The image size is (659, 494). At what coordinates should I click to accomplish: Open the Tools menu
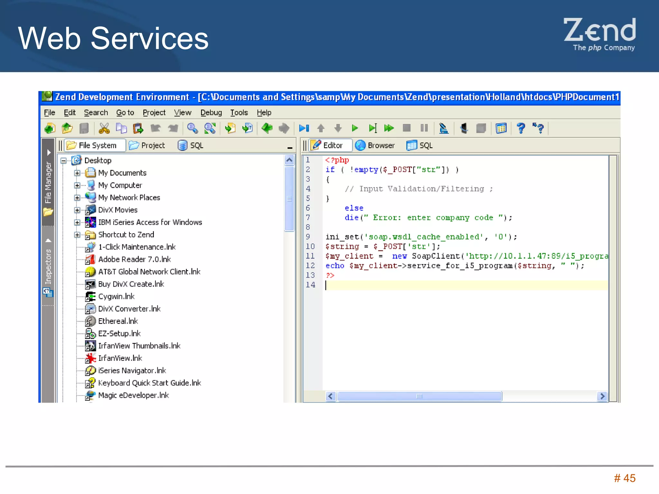[239, 113]
